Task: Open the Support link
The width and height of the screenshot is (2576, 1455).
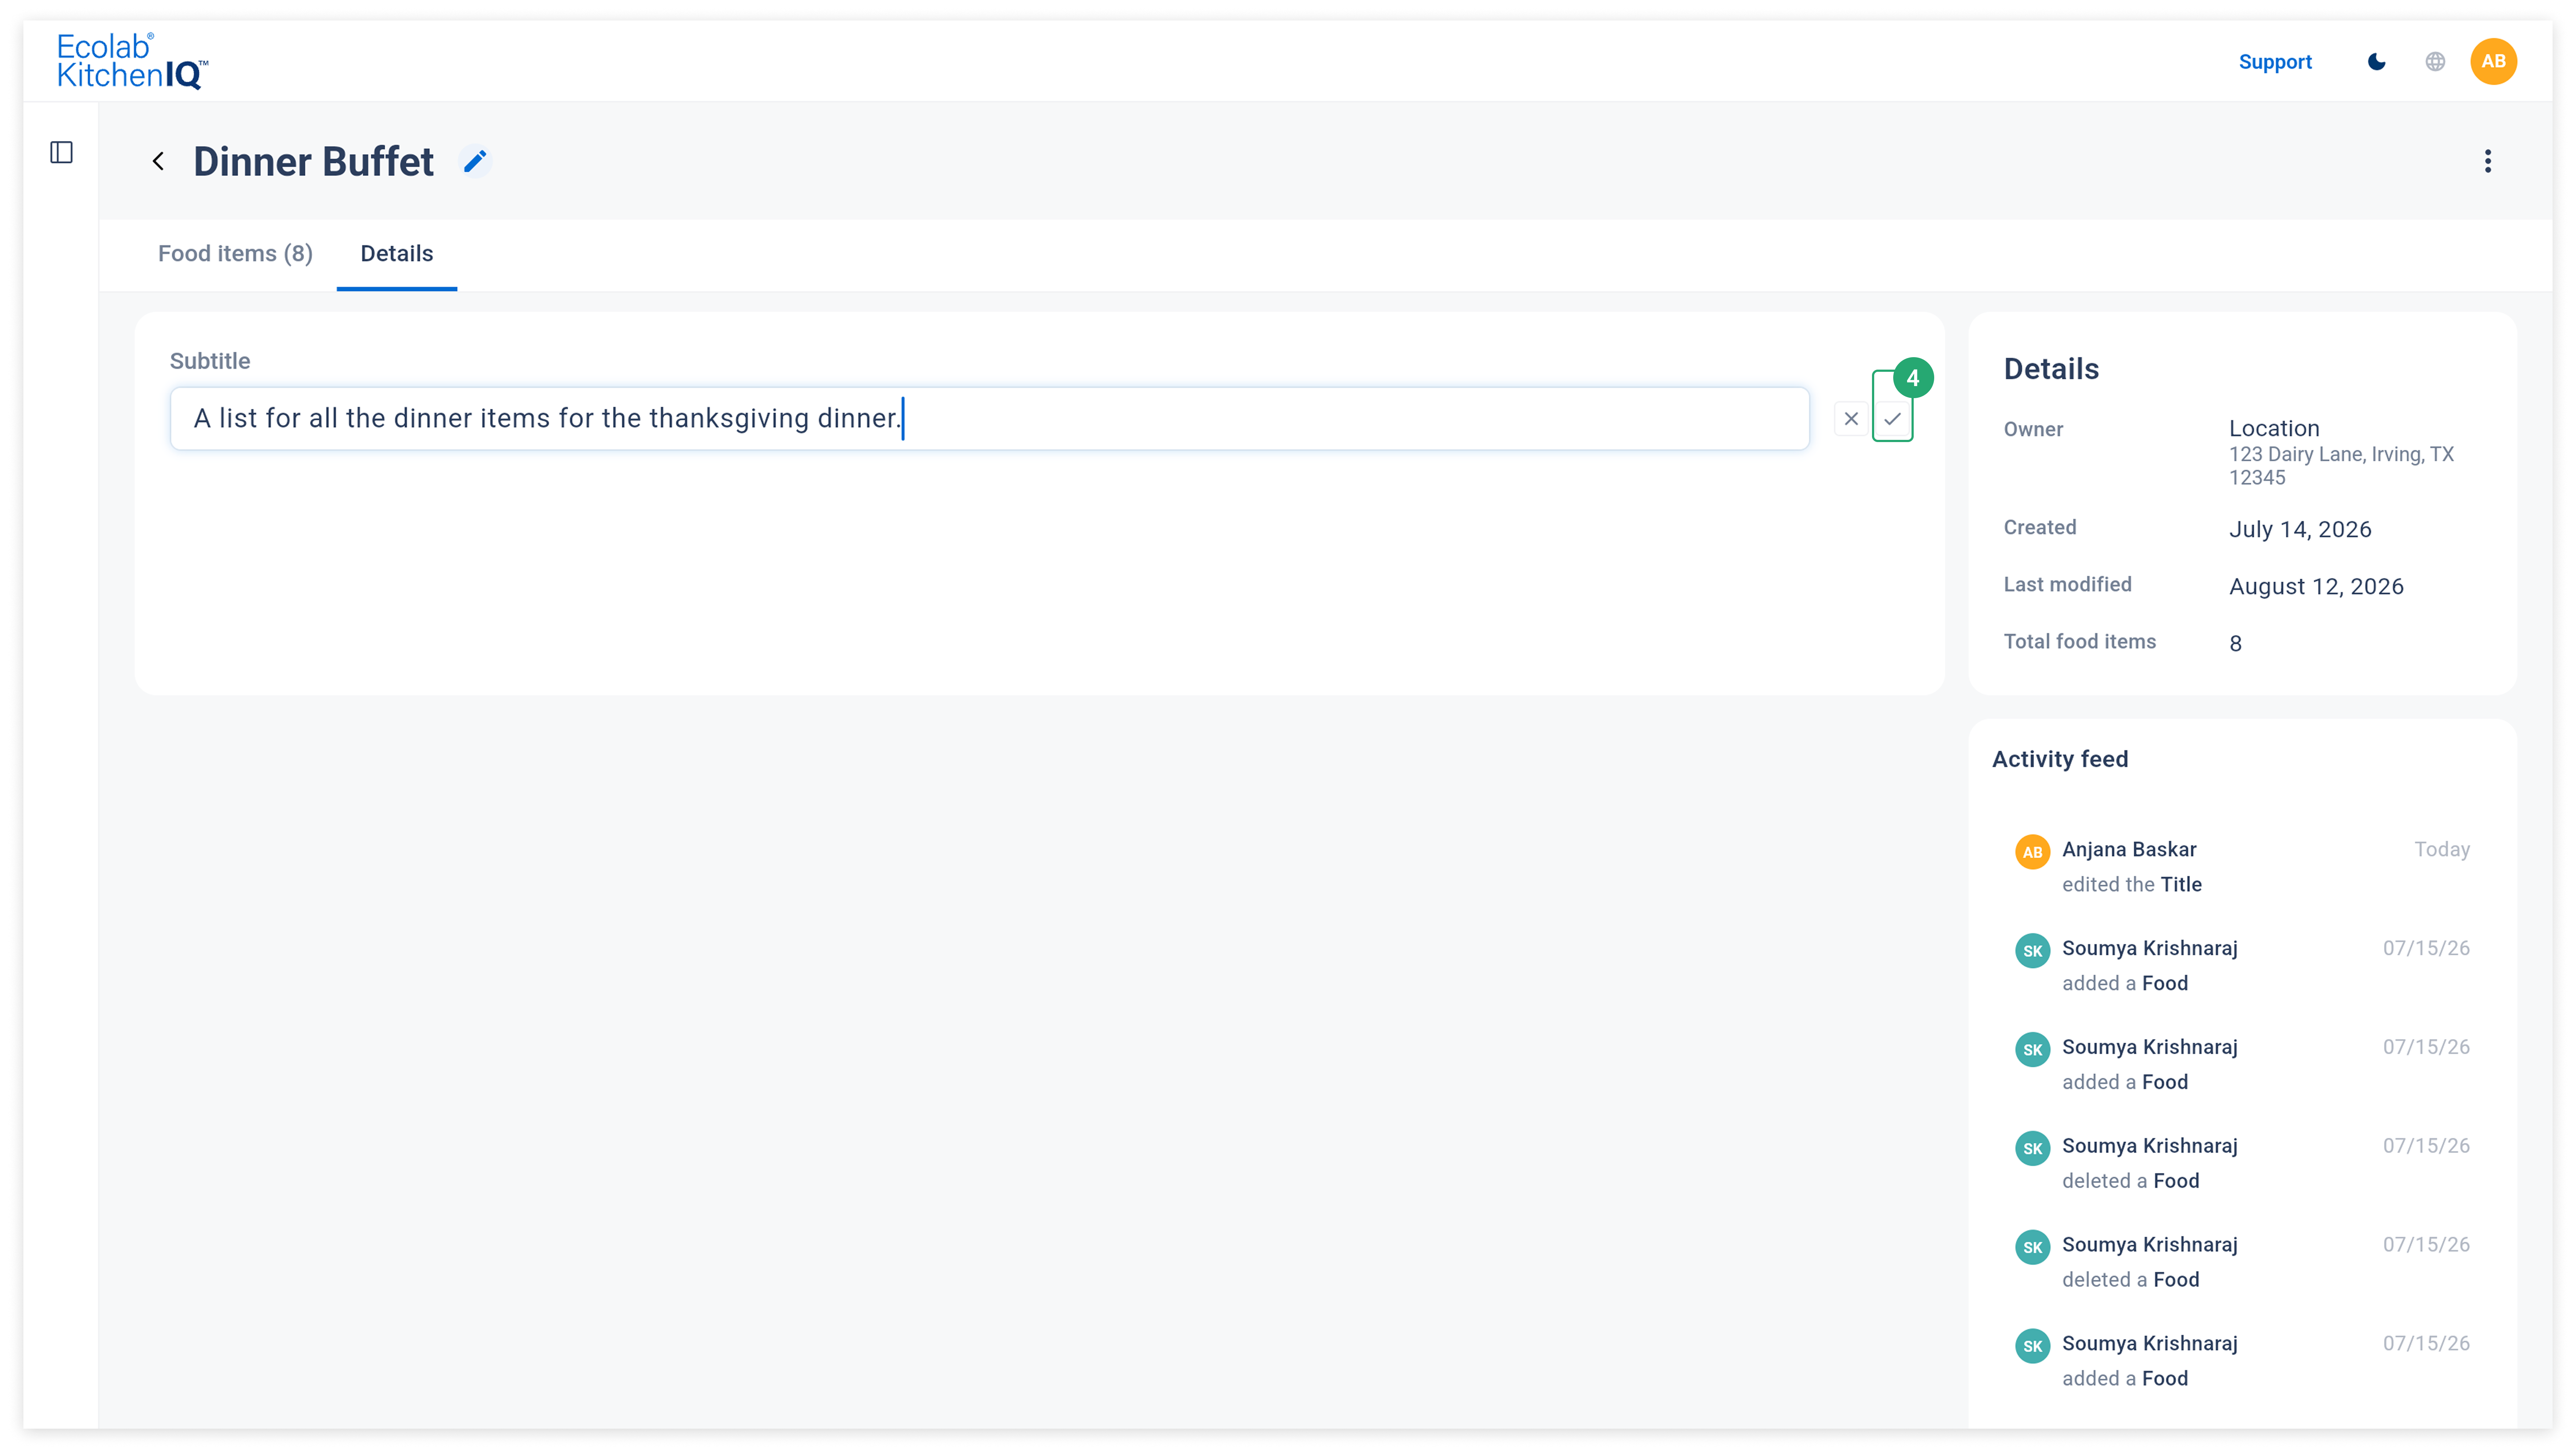Action: [2275, 62]
